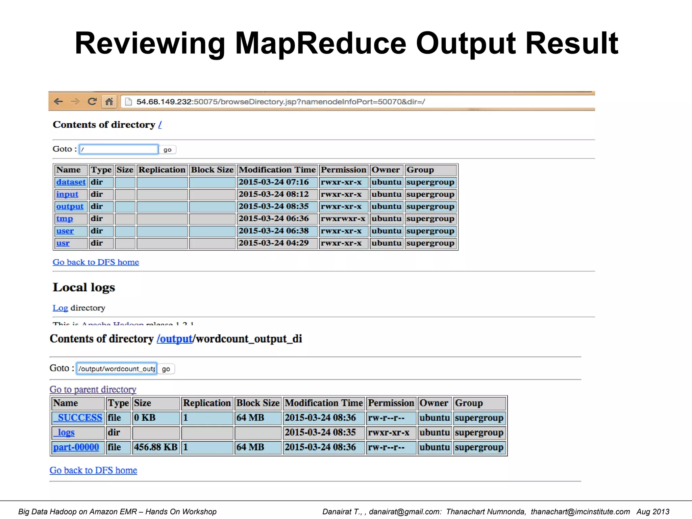The image size is (692, 519).
Task: Click Goto field with /output/wordcount path
Action: (117, 369)
